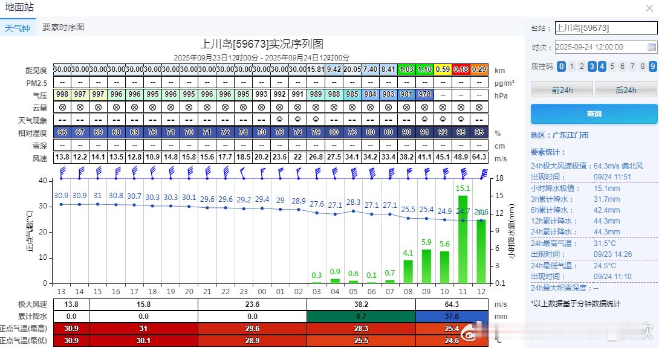Click the wind barb for hour 16
This screenshot has width=659, height=348.
click(x=117, y=173)
